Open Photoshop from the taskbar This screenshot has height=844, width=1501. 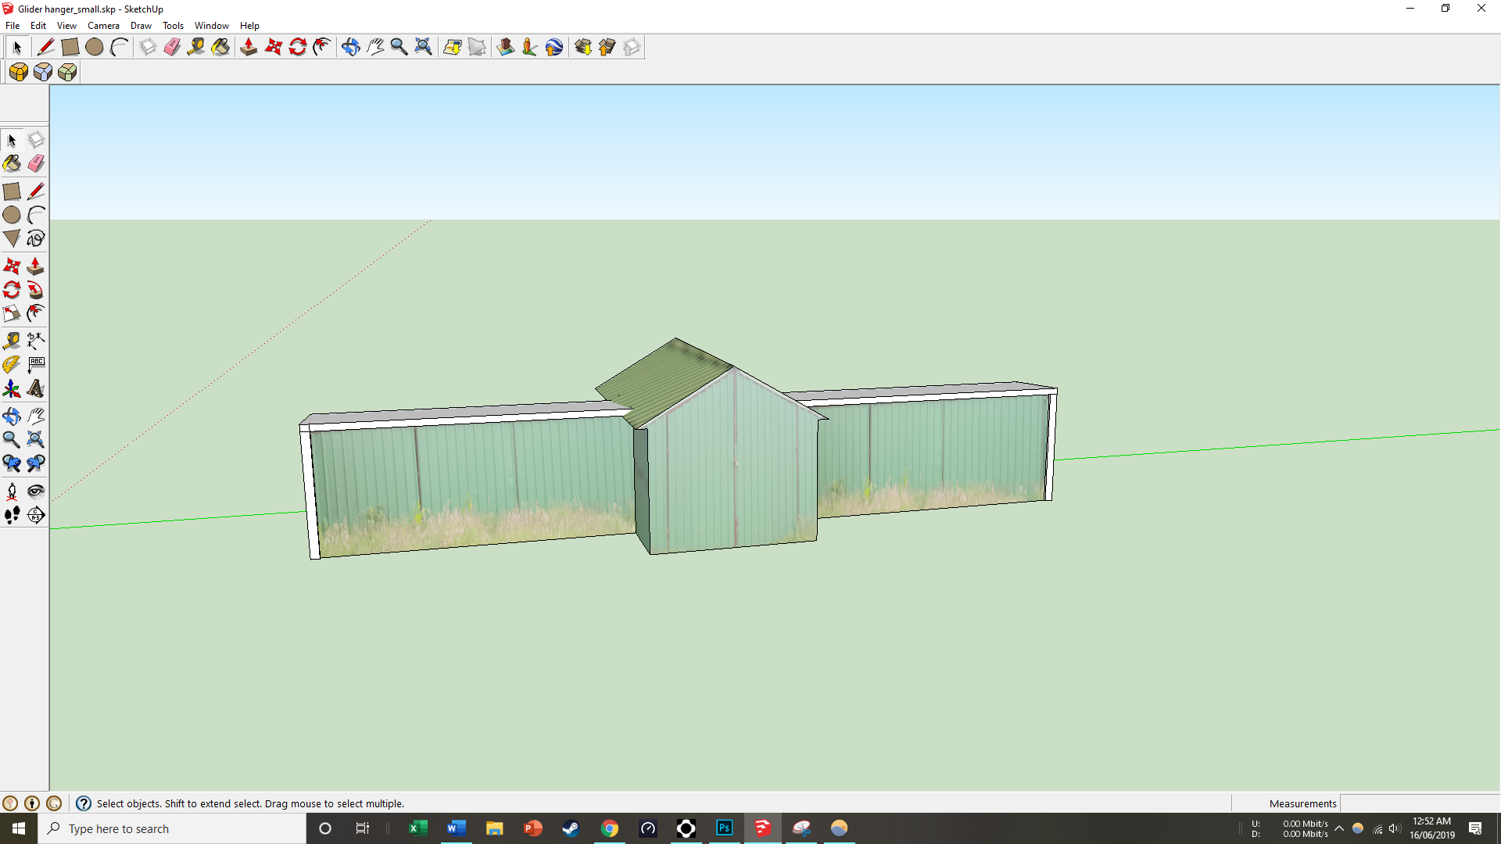tap(725, 828)
